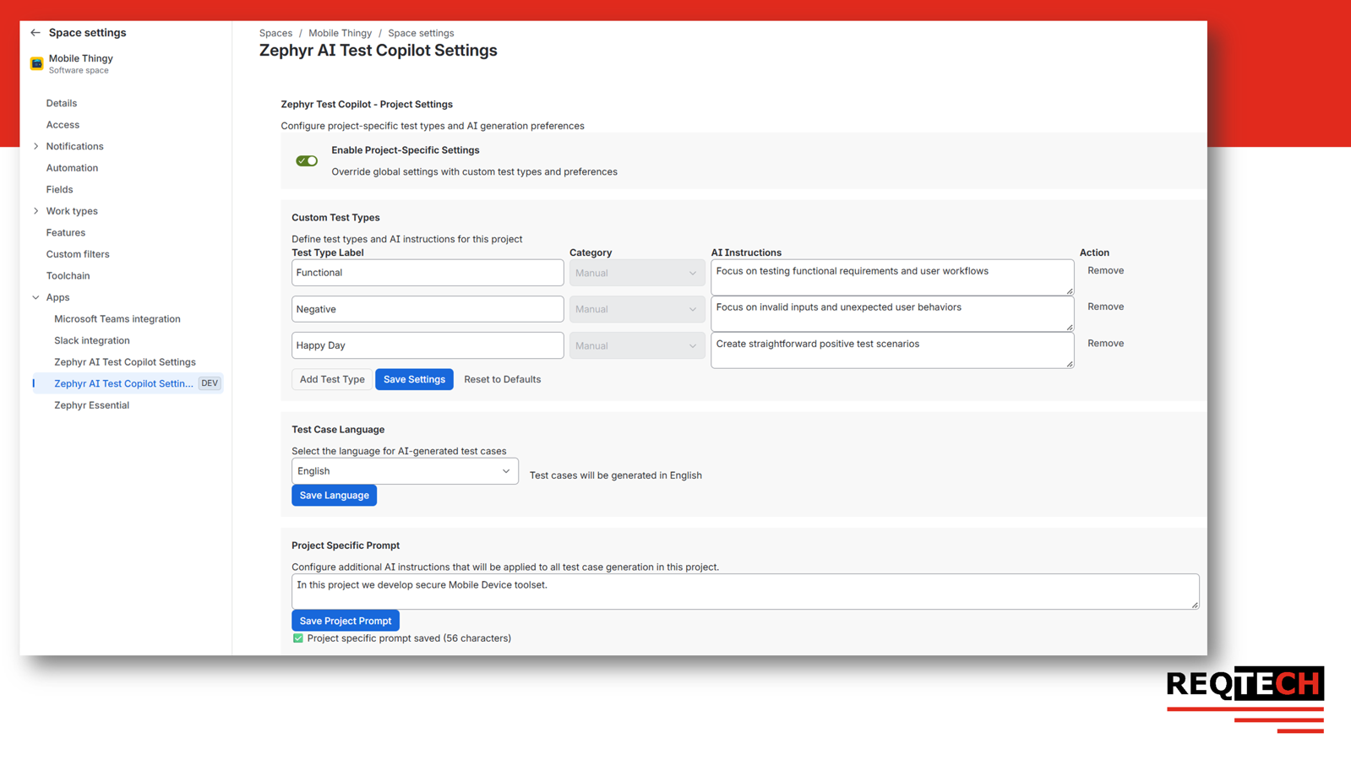Click the Save Project Prompt button
This screenshot has width=1351, height=760.
tap(346, 621)
